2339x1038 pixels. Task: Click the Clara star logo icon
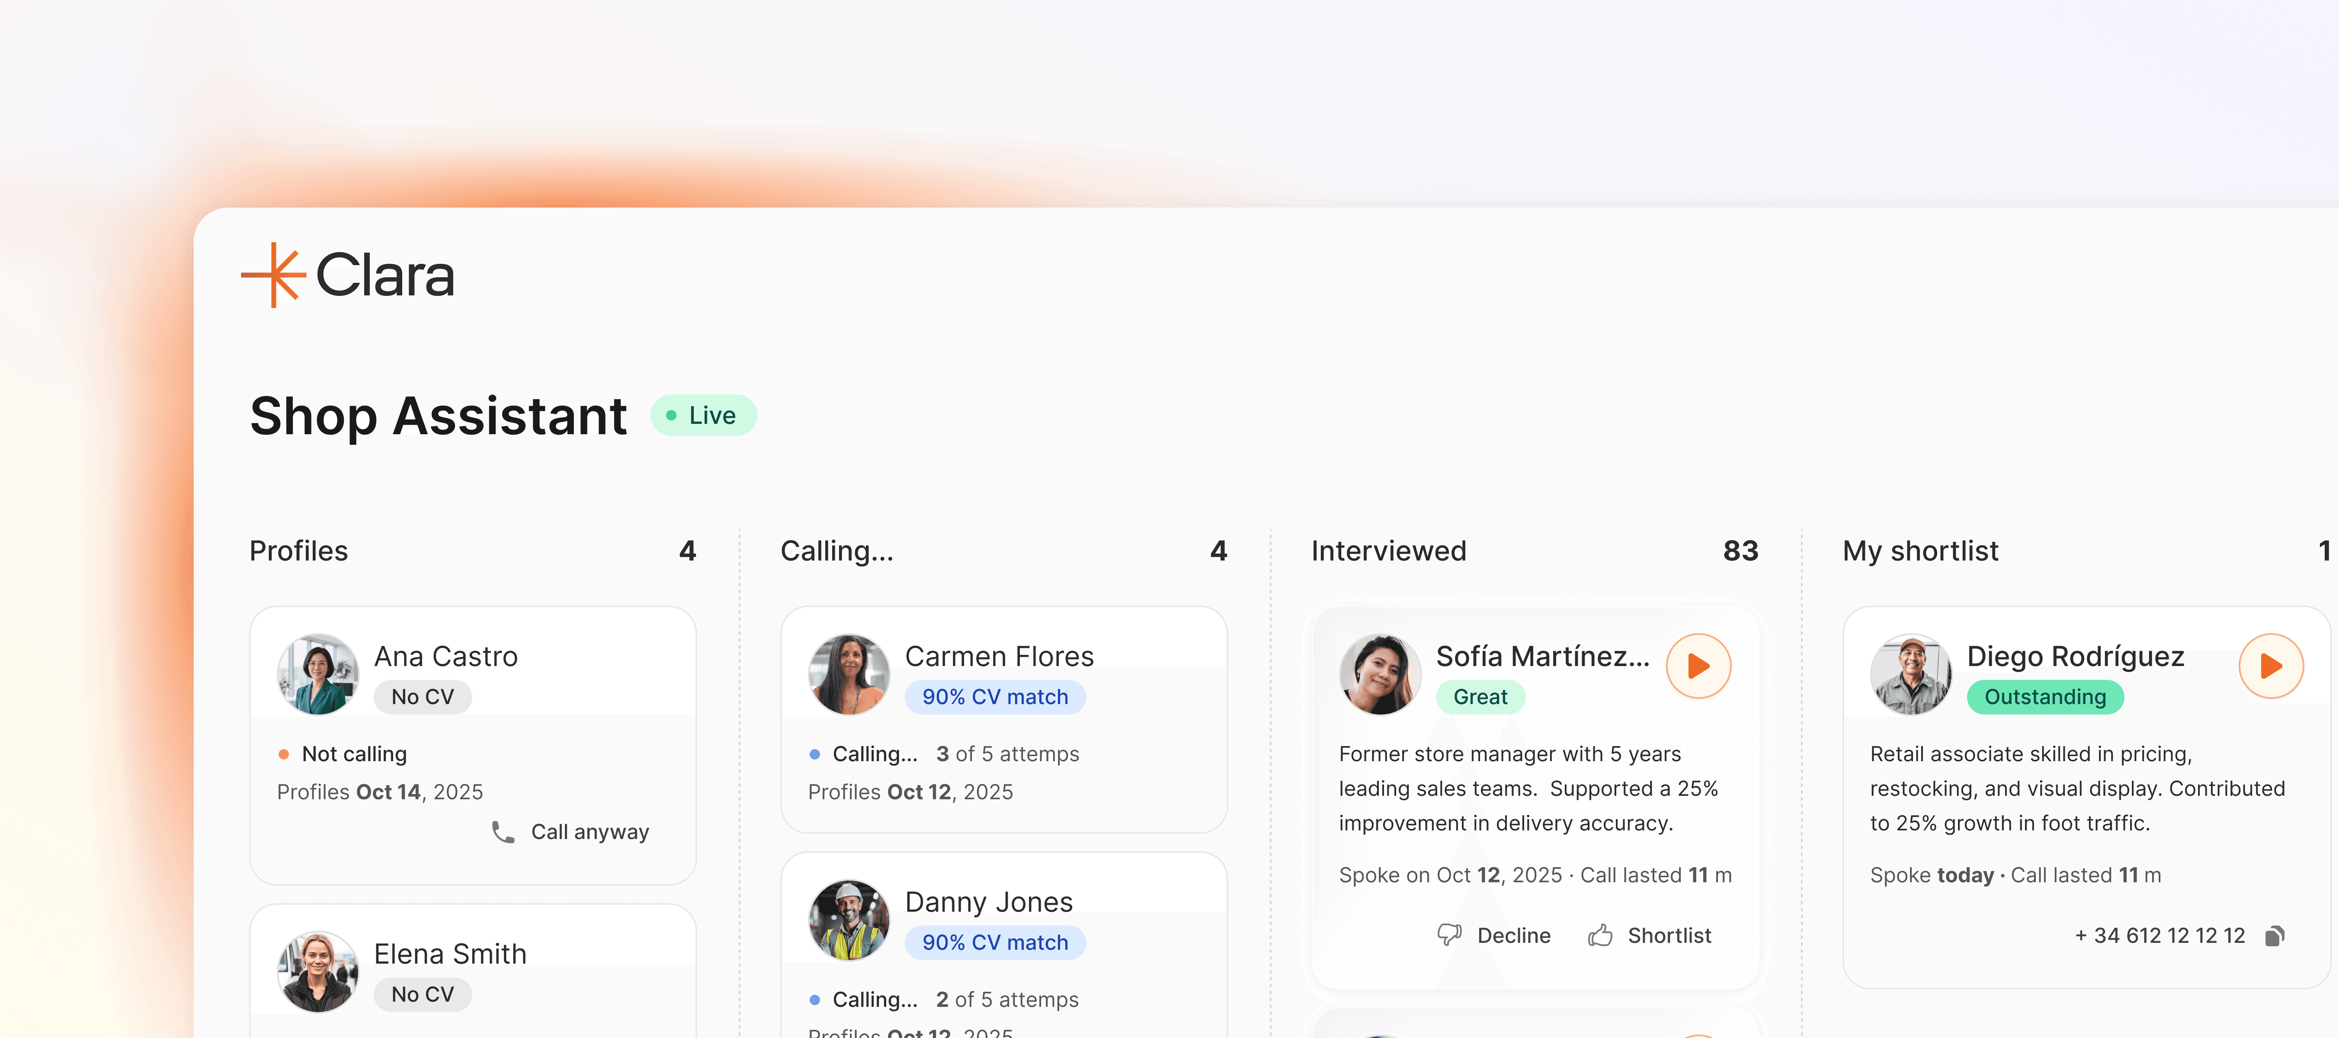[272, 274]
